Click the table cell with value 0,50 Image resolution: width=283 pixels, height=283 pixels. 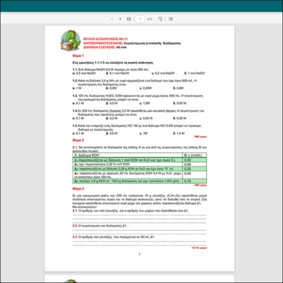pos(195,160)
